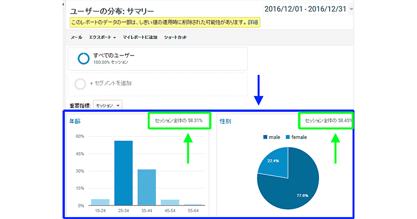Screen dimensions: 417x219
Task: Click the ショートカット toolbar option
Action: [x=175, y=37]
